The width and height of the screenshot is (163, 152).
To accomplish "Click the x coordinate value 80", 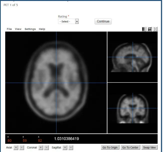I will coord(9,141).
